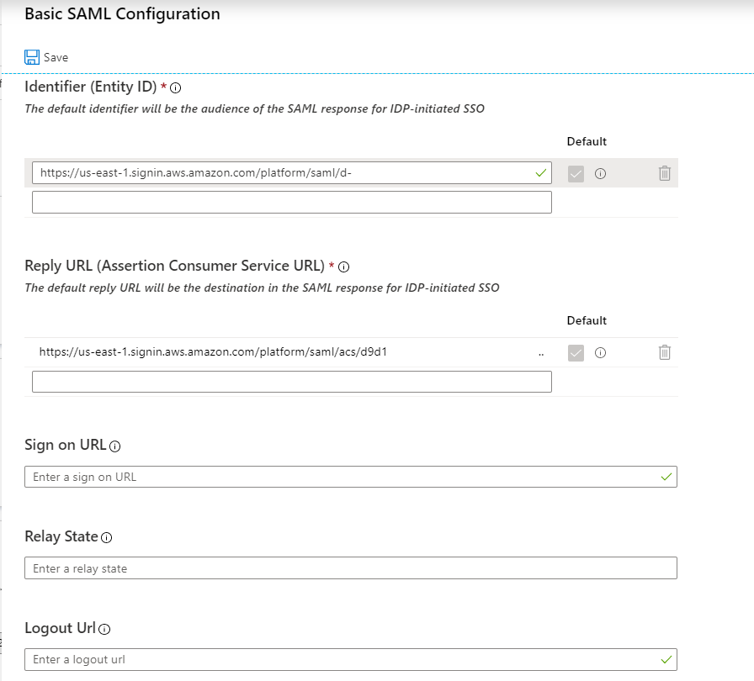The width and height of the screenshot is (754, 681).
Task: Select the empty second Identifier input row
Action: [291, 202]
